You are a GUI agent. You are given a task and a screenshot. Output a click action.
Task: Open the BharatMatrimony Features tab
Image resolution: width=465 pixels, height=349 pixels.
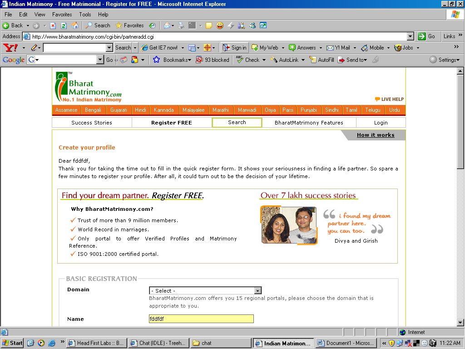point(309,123)
